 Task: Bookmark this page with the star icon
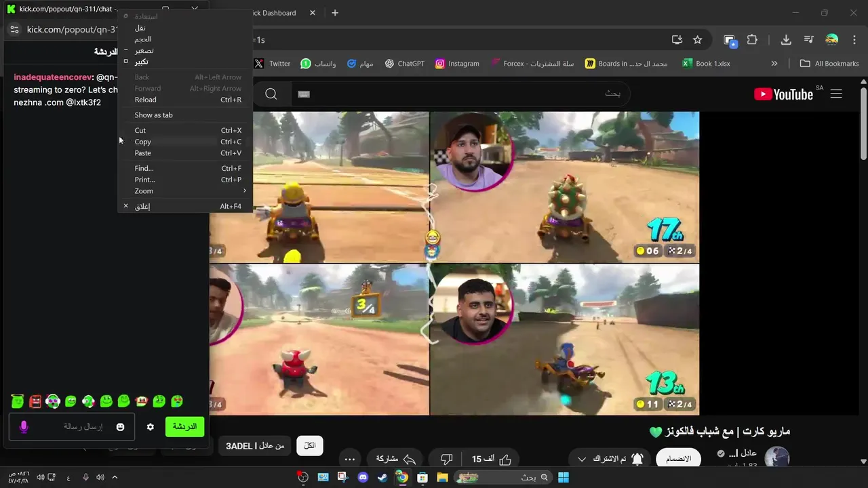click(697, 39)
